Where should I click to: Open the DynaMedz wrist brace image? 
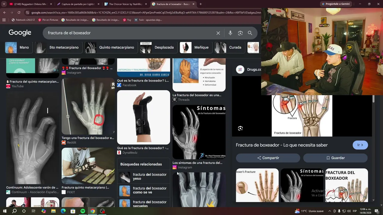coord(144,117)
